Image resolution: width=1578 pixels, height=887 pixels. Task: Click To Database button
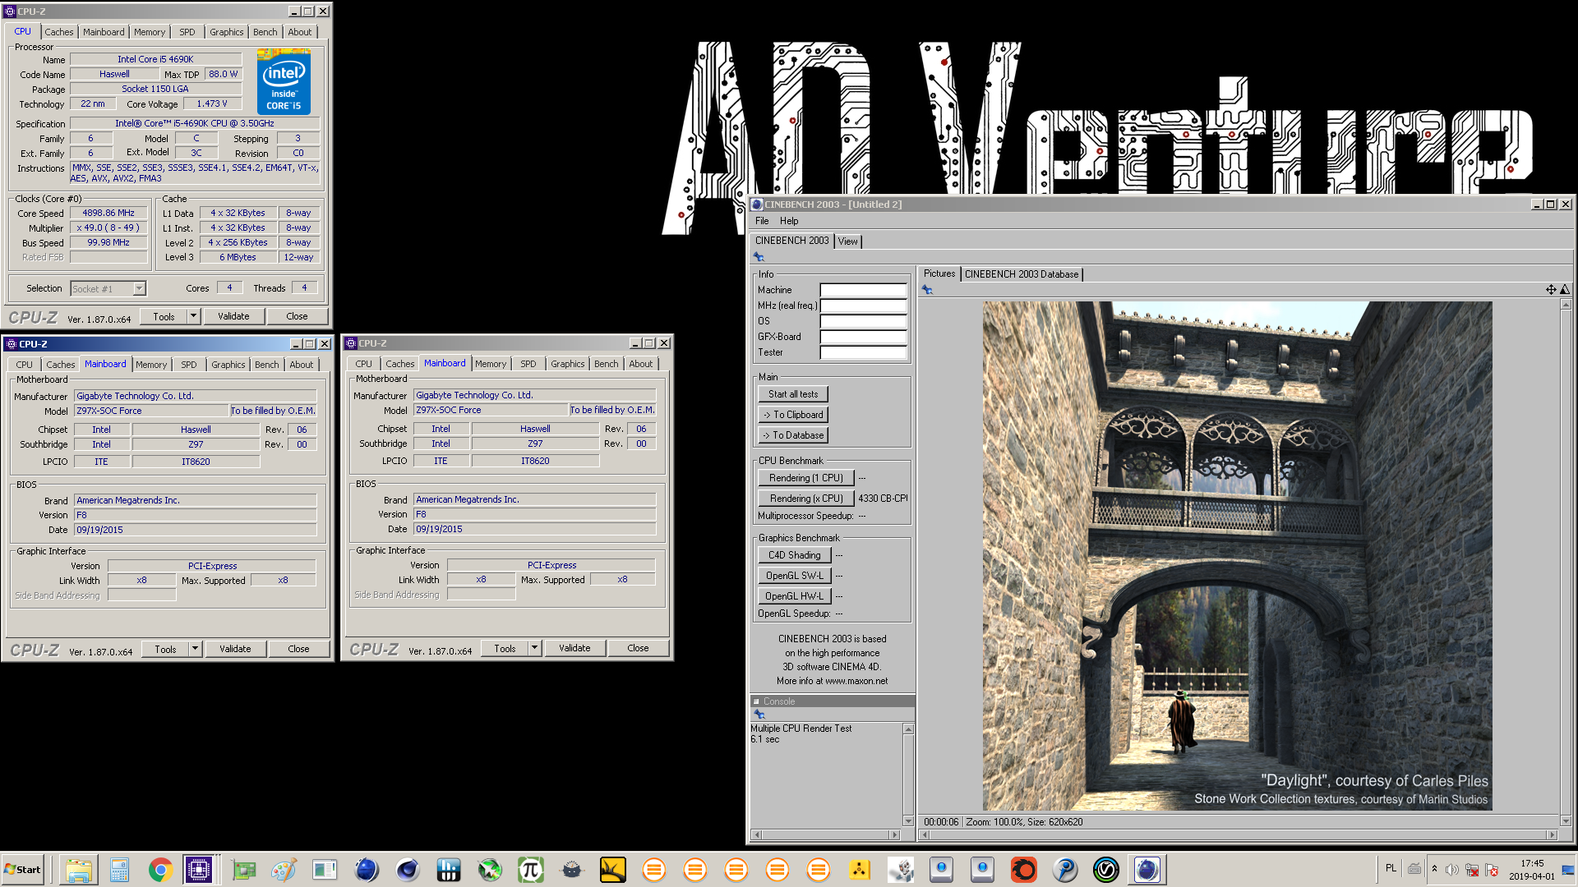pyautogui.click(x=793, y=435)
